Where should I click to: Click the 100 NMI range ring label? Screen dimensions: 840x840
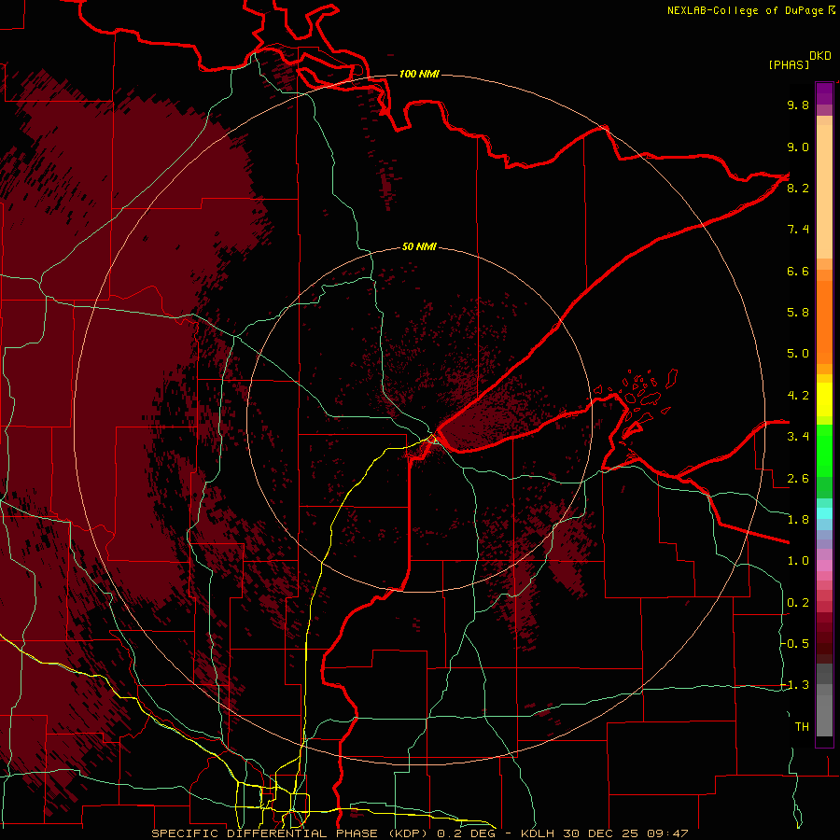[x=419, y=74]
